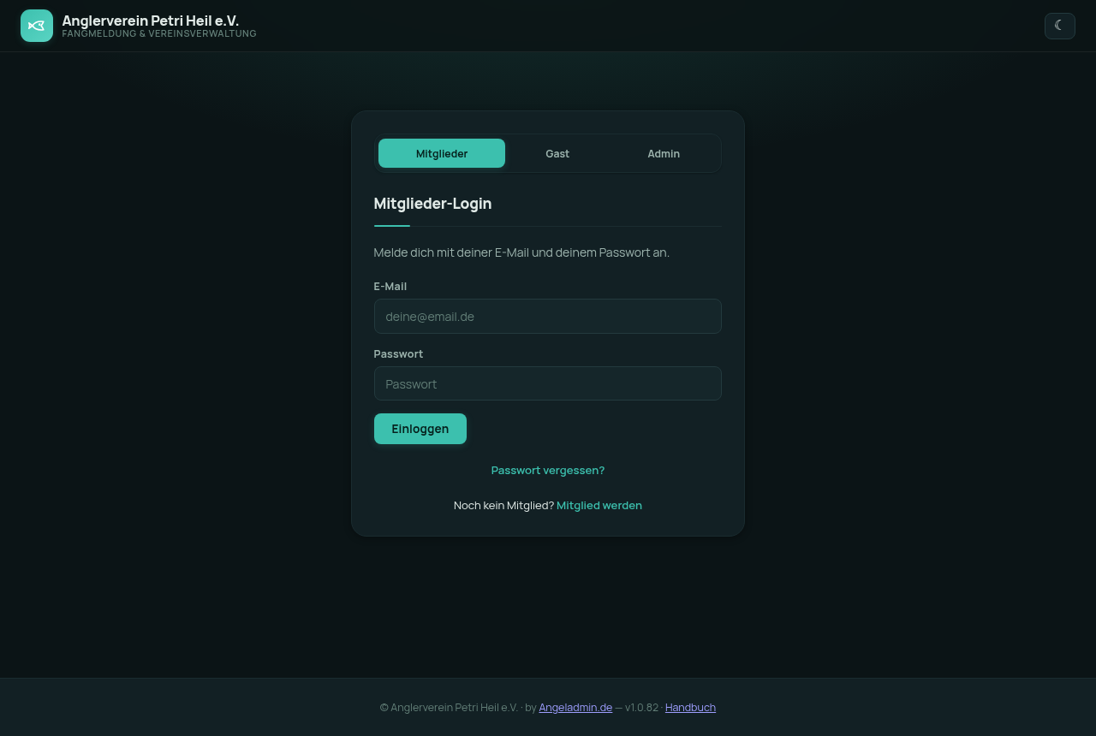The width and height of the screenshot is (1096, 736).
Task: Click the Mitglieder-Login heading
Action: click(x=432, y=204)
